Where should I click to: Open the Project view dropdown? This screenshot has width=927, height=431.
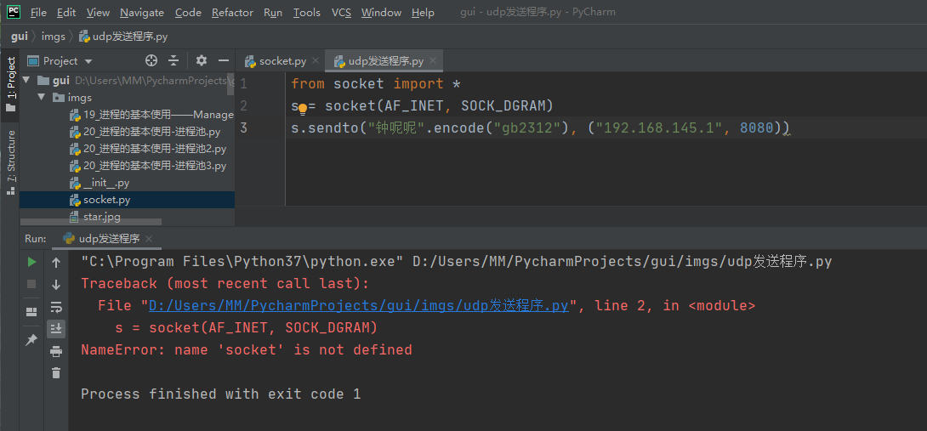point(88,61)
